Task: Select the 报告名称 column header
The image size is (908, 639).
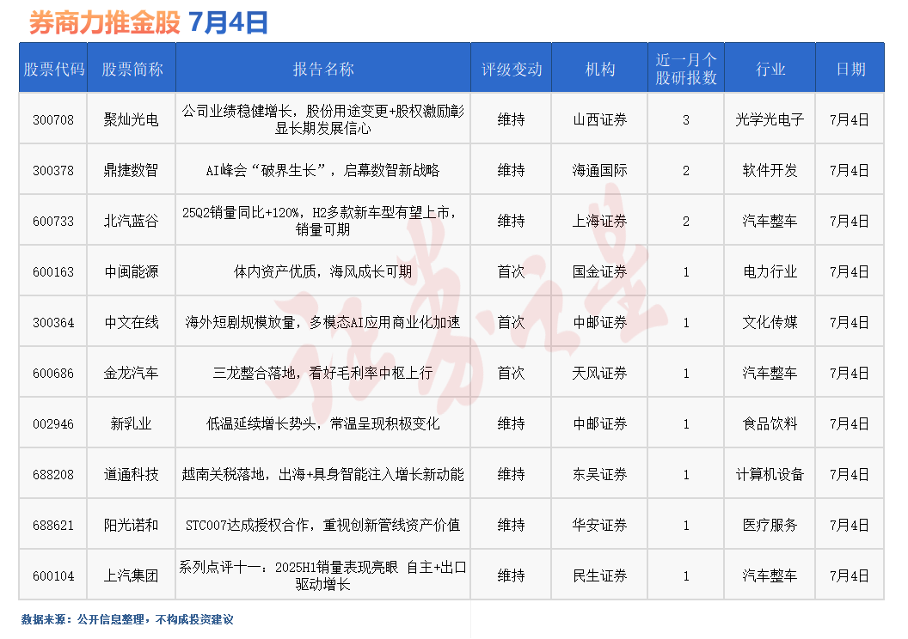Action: [x=323, y=70]
